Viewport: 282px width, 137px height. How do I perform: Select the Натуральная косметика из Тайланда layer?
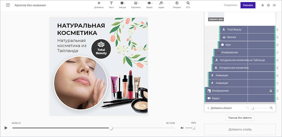point(244,60)
